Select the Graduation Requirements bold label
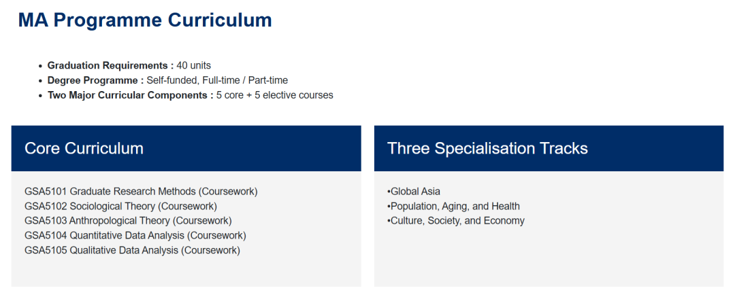 click(x=110, y=66)
